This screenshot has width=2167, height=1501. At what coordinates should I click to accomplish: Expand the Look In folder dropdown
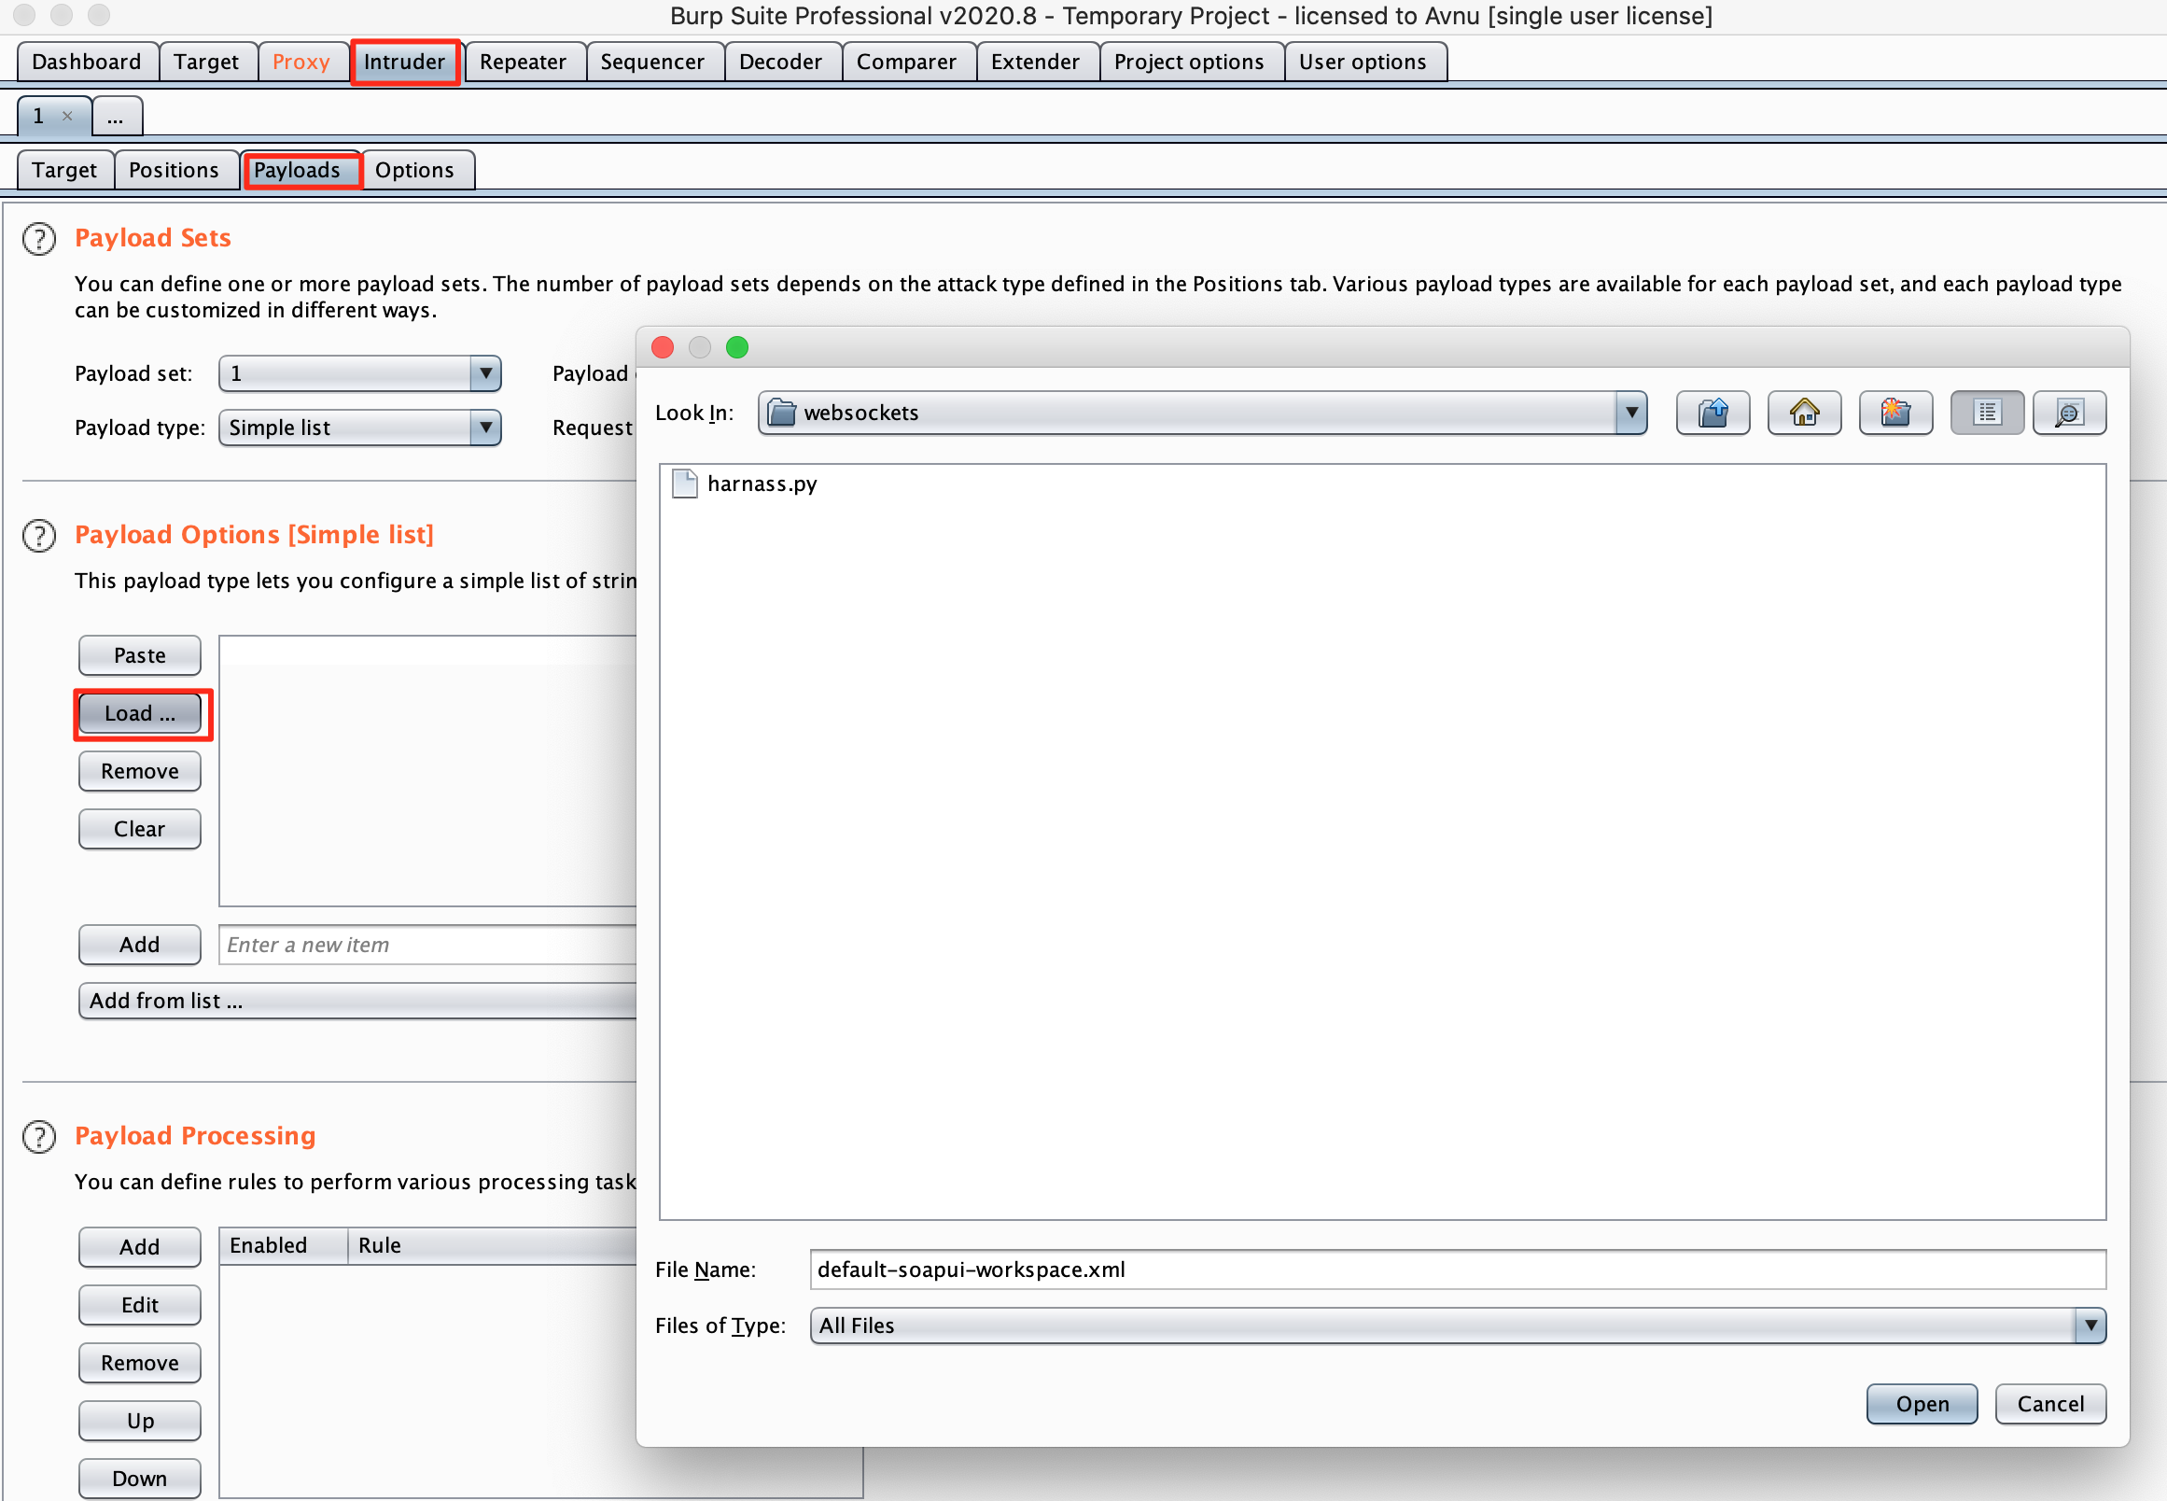coord(1631,413)
